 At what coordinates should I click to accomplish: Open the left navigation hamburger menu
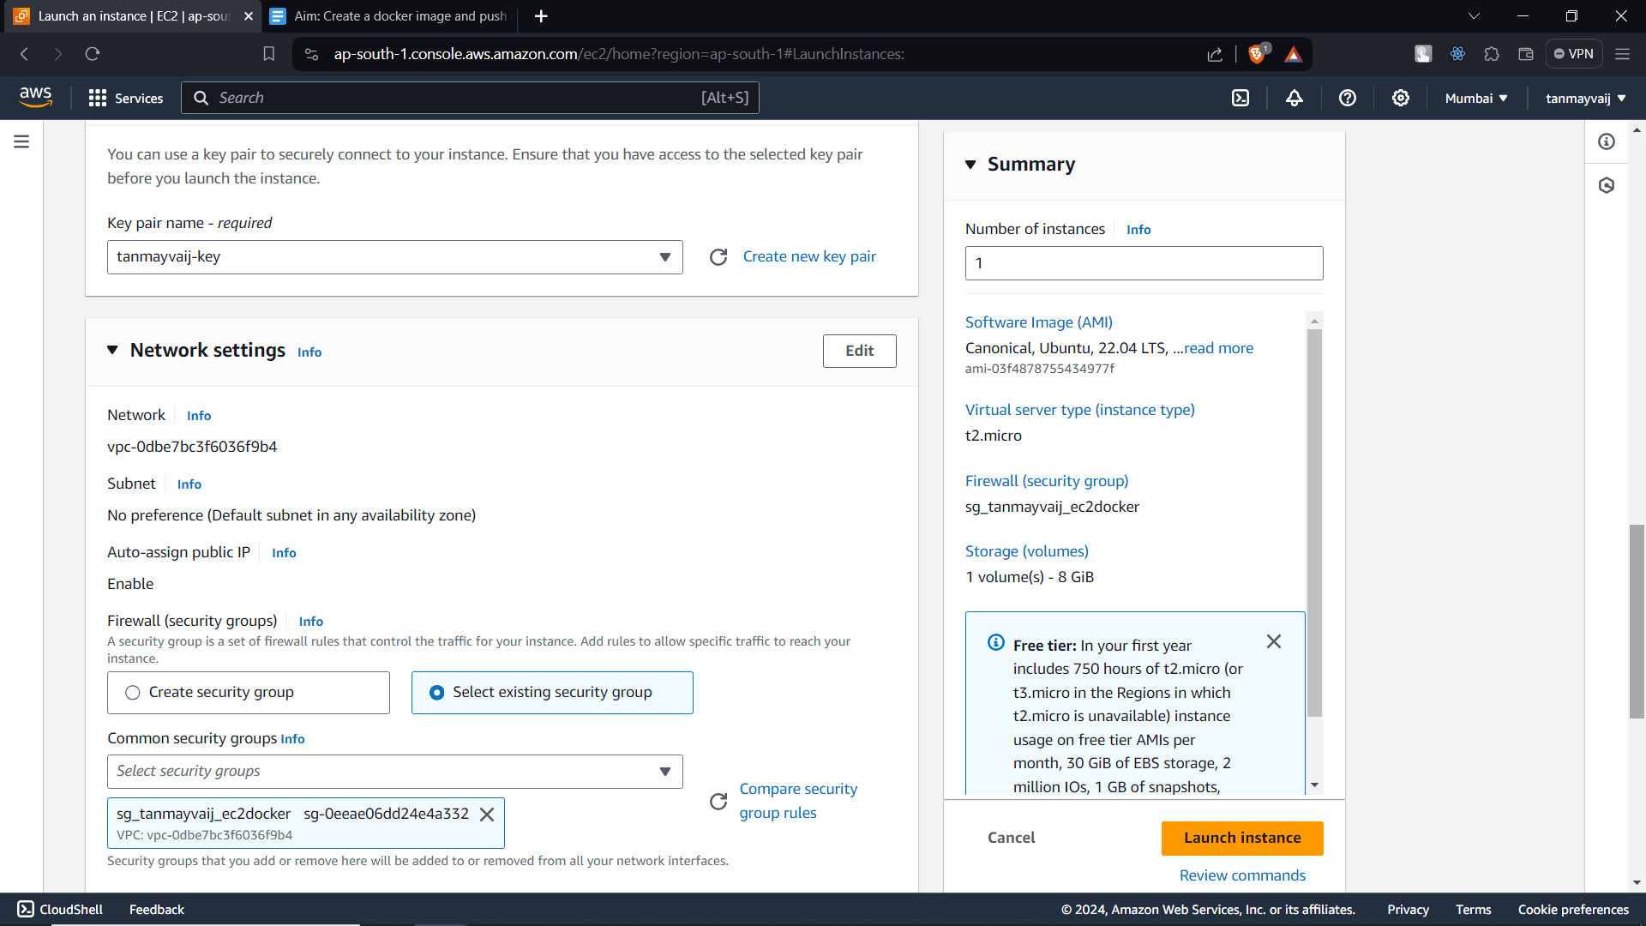click(21, 141)
